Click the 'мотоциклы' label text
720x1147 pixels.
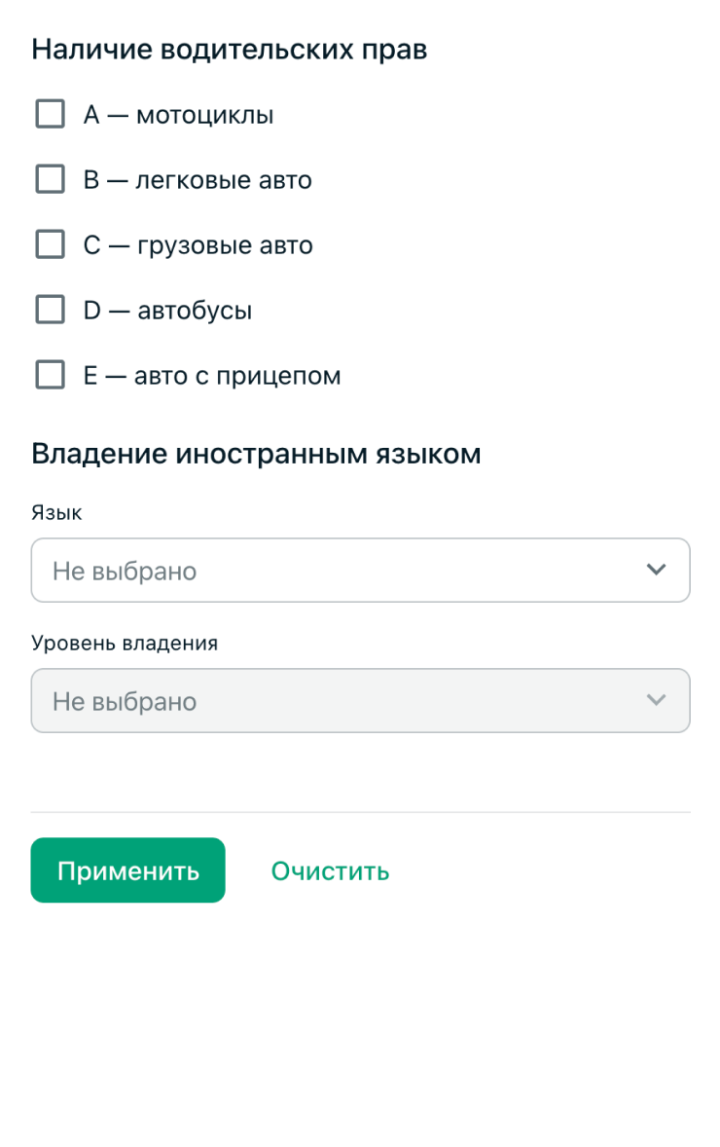pyautogui.click(x=204, y=116)
